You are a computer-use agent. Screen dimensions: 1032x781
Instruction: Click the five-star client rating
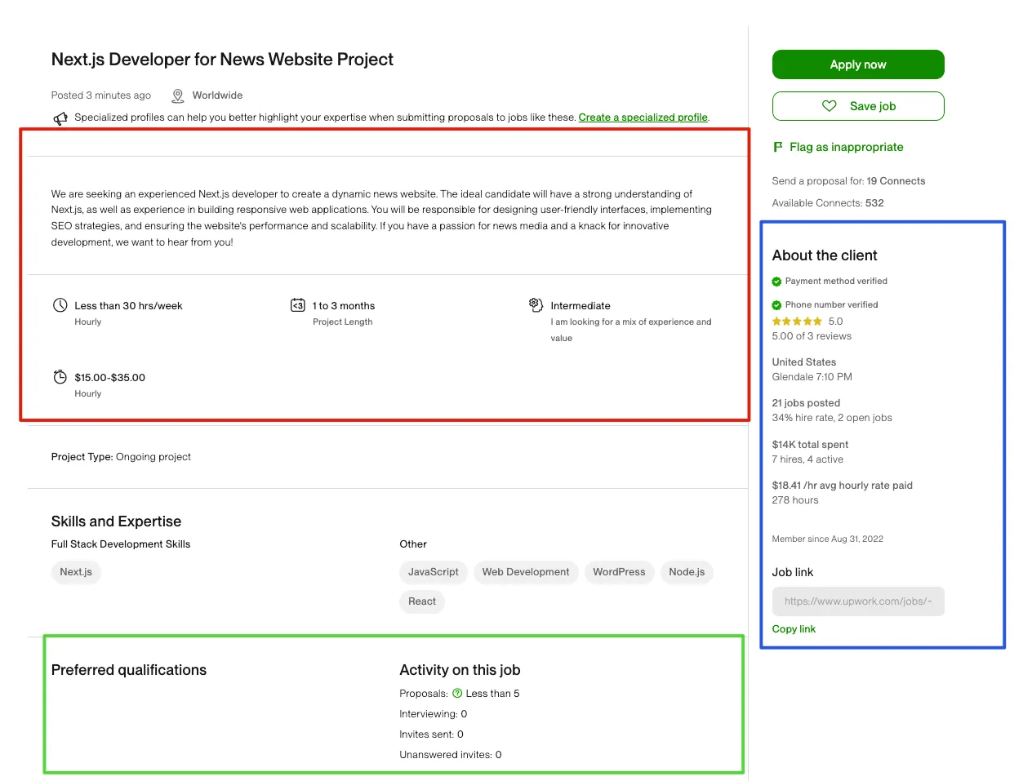pyautogui.click(x=796, y=321)
